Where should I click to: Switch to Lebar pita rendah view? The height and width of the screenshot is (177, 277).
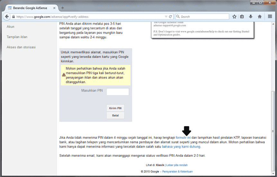(x=177, y=165)
